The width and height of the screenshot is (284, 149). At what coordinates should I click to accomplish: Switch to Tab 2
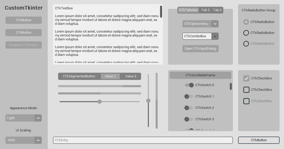coord(205,10)
